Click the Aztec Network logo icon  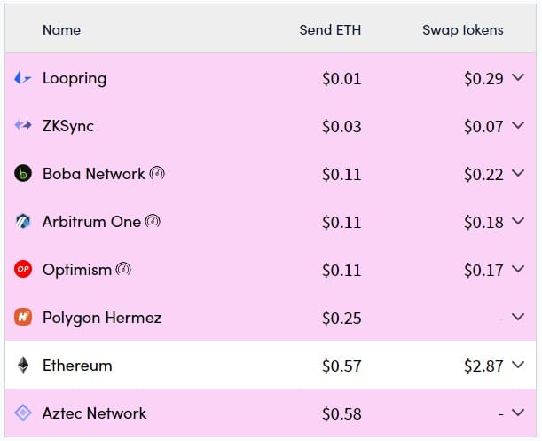[x=23, y=413]
